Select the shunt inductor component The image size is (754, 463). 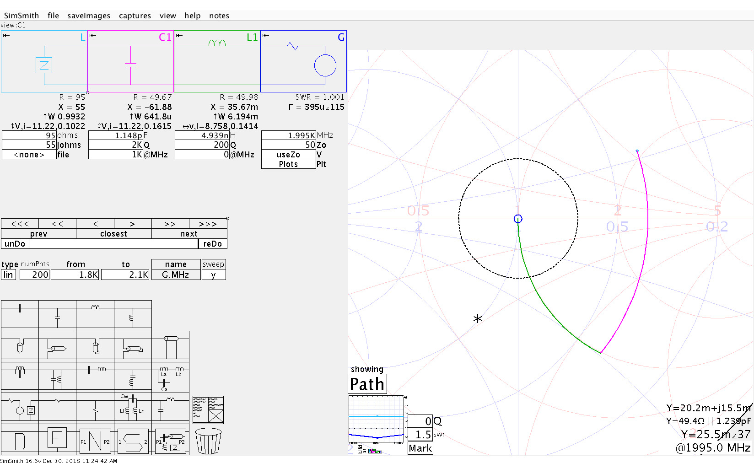tap(133, 314)
